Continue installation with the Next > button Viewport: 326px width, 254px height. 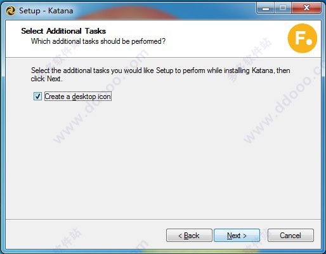[237, 235]
